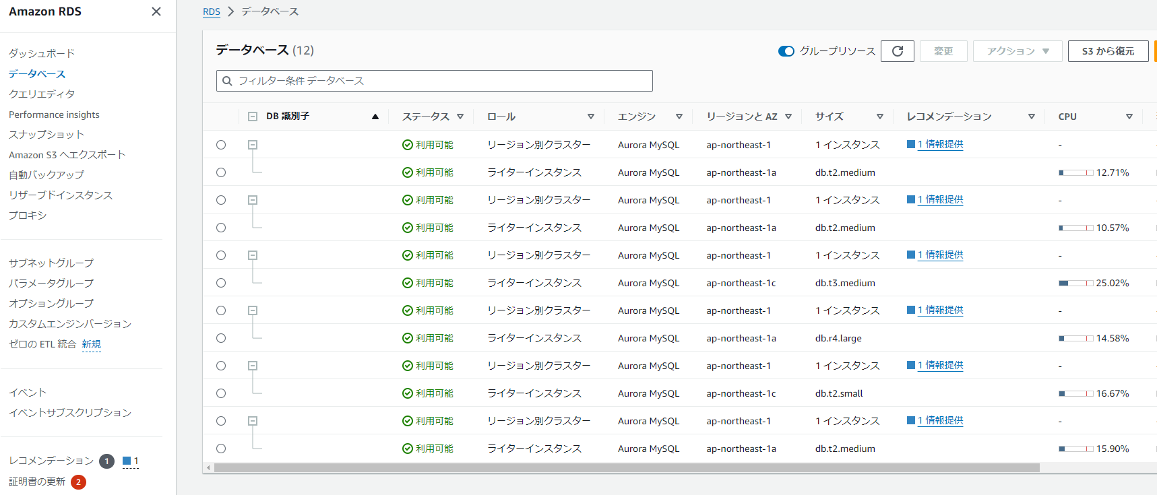Collapse all groups via header DB識別子 box
1157x495 pixels.
pyautogui.click(x=253, y=117)
